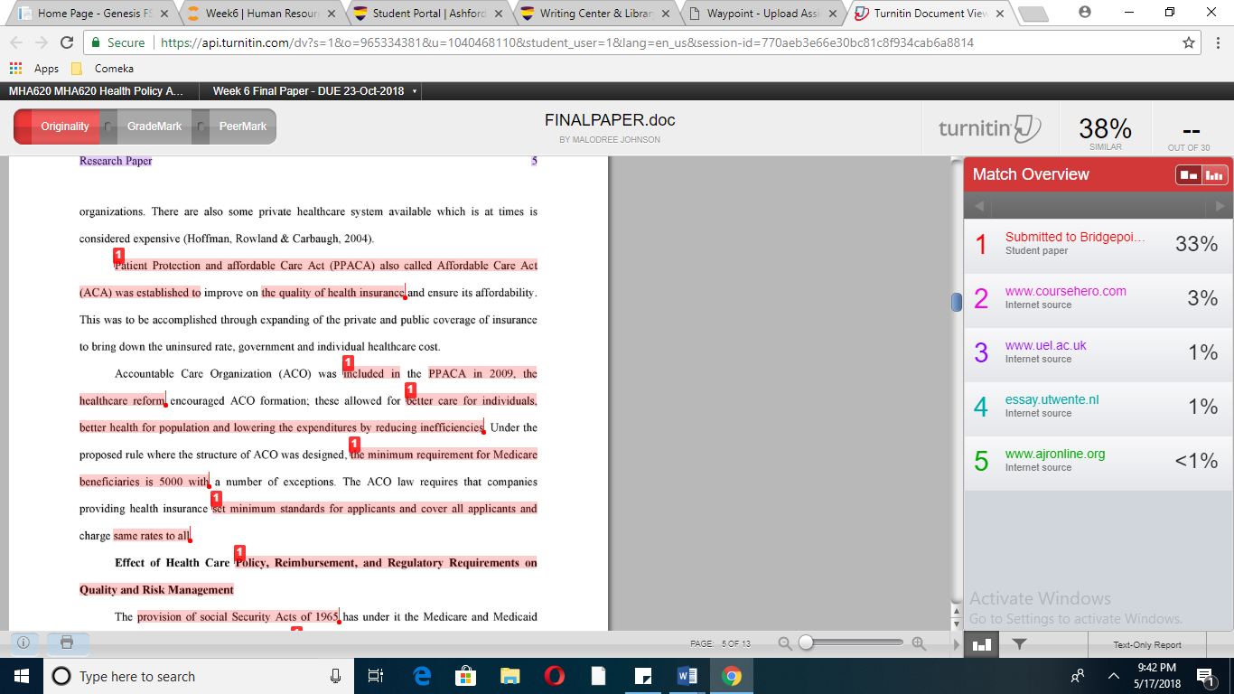The height and width of the screenshot is (694, 1234).
Task: Click match flag 1 near Policy, Reimbursement heading
Action: click(x=239, y=552)
